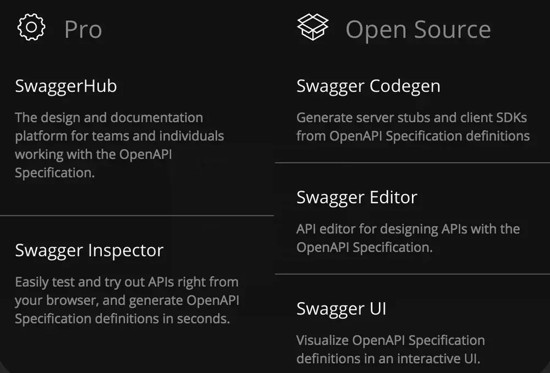Click the 'OpenAPI Specification.' line under Swagger Editor
The image size is (550, 373).
coord(365,248)
